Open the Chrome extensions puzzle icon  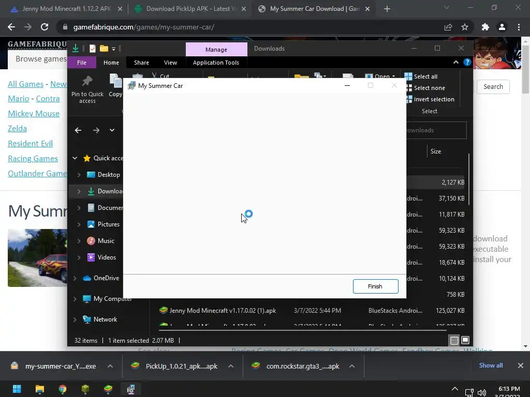pos(485,27)
